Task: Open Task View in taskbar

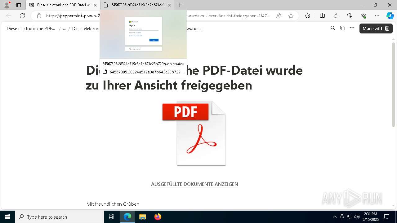Action: click(112, 217)
